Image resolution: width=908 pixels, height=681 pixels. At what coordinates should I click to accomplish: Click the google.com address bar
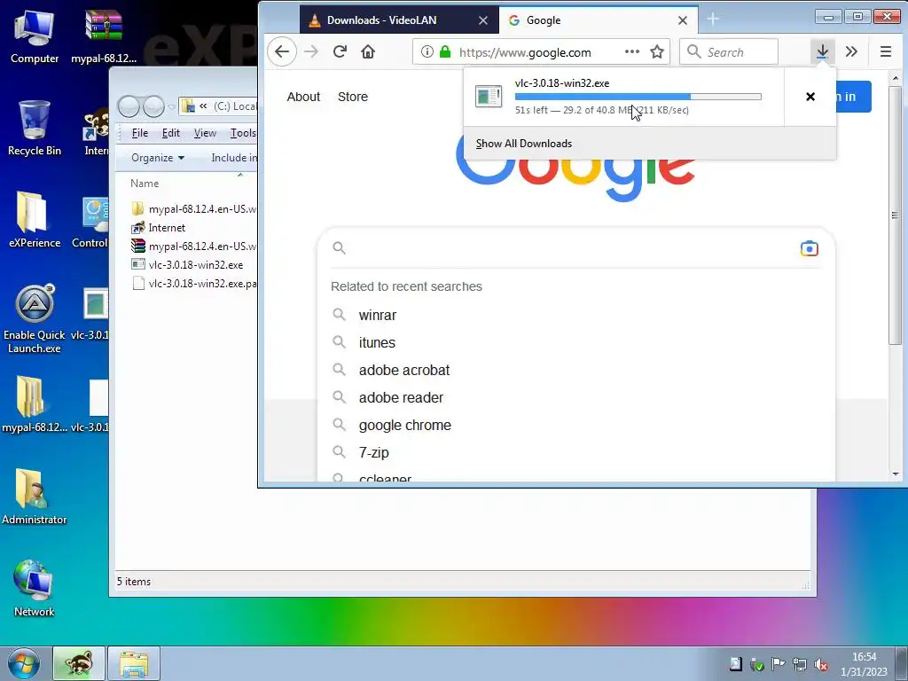(x=542, y=52)
